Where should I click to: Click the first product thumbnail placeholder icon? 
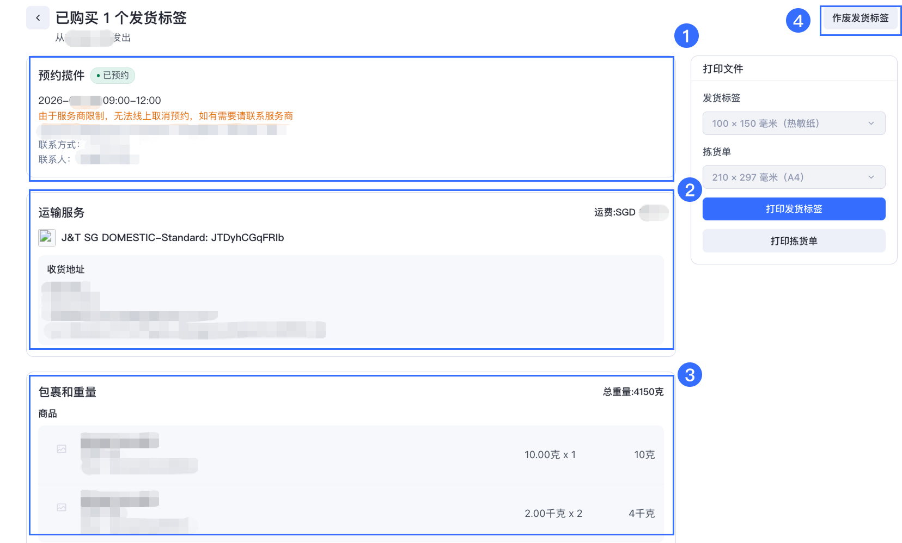click(x=62, y=448)
